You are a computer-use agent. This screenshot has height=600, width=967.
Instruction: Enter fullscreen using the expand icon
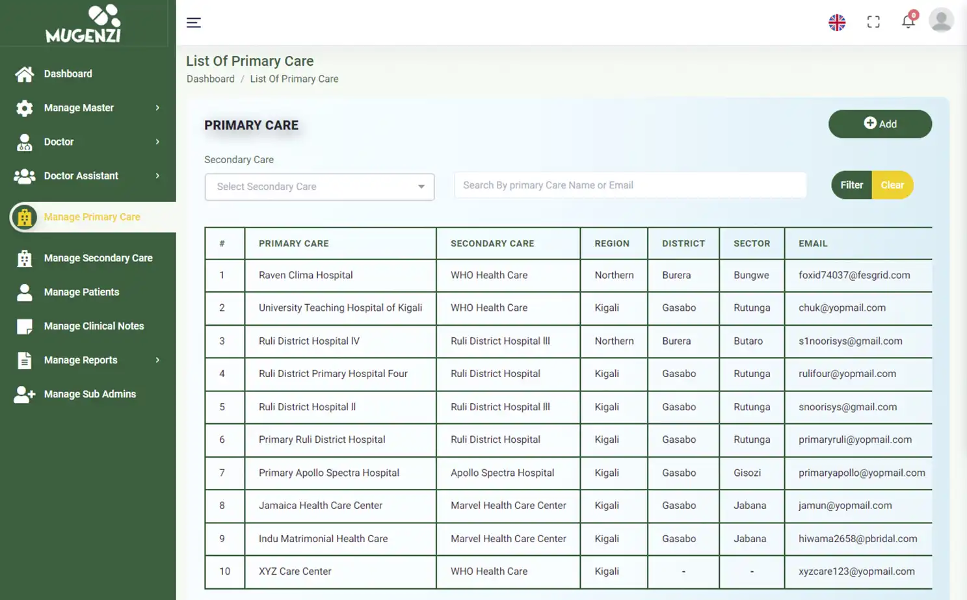tap(873, 21)
